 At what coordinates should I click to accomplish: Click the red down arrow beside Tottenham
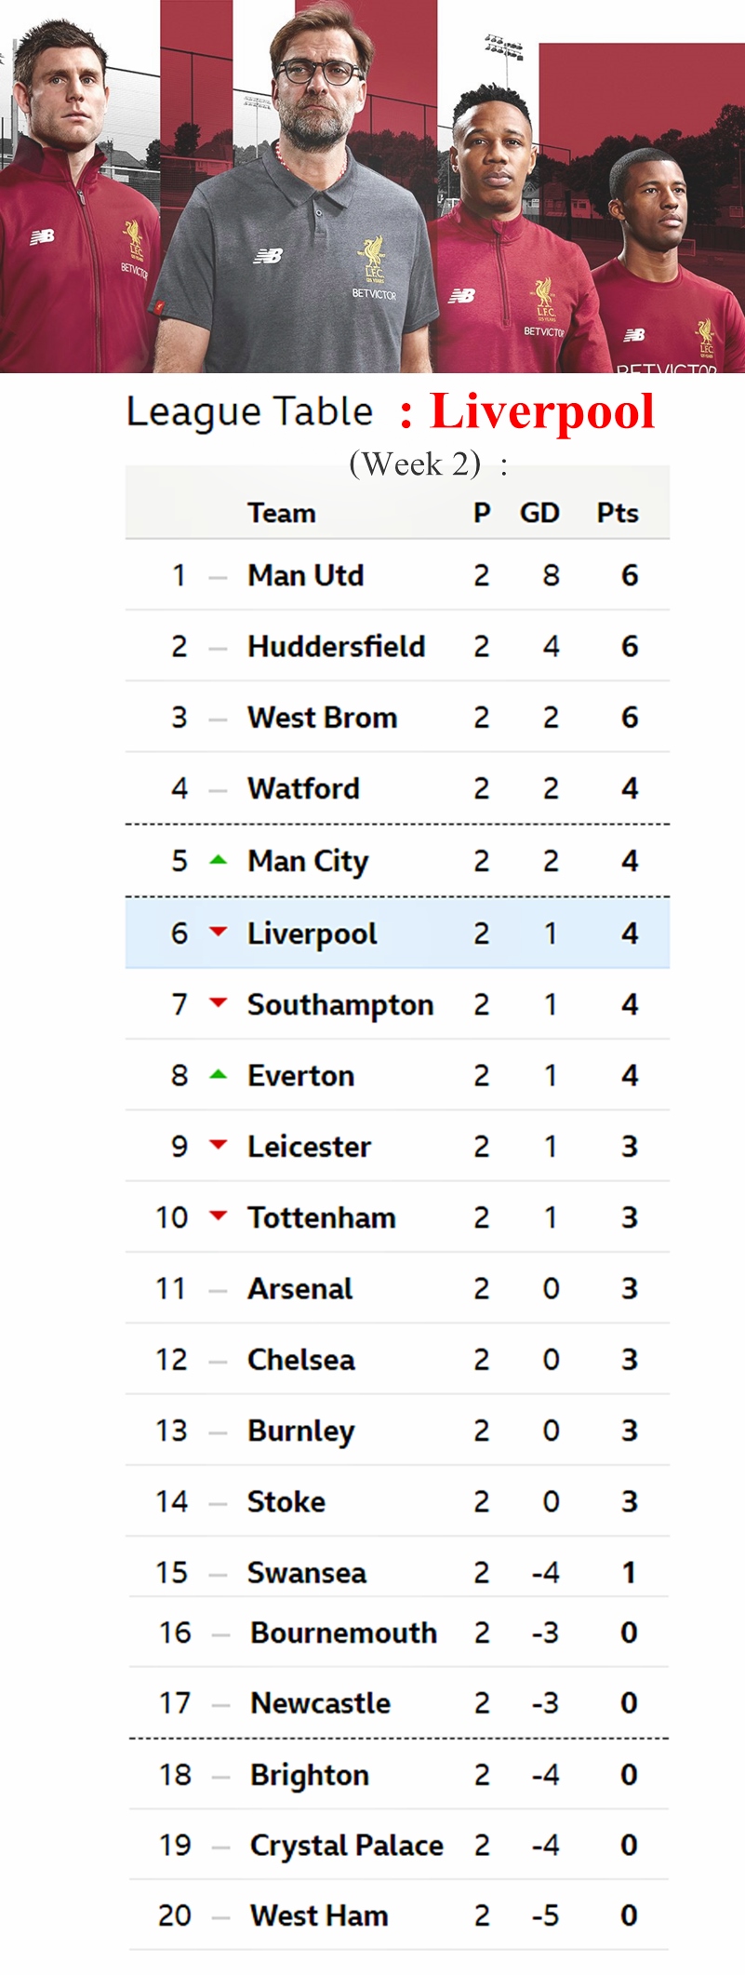coord(219,1216)
